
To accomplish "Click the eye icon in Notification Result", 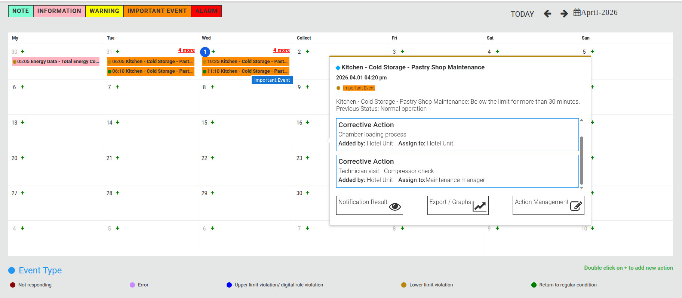I will tap(394, 207).
